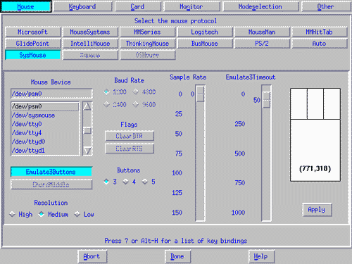Image resolution: width=352 pixels, height=264 pixels.
Task: Click the Mouse Device input field
Action: (x=51, y=94)
